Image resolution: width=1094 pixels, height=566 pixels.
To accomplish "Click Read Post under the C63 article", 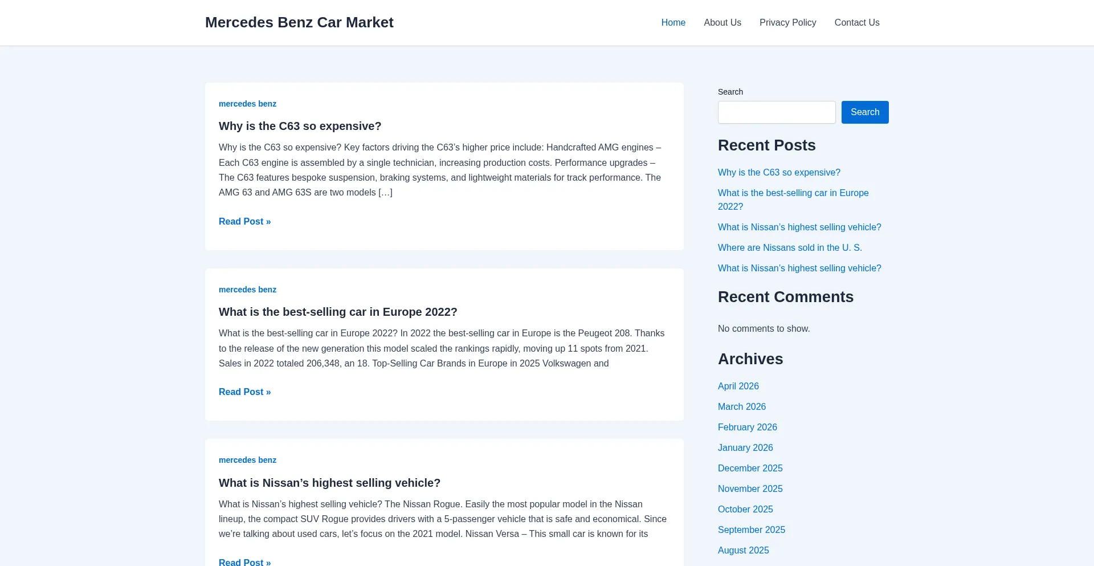I will click(245, 221).
